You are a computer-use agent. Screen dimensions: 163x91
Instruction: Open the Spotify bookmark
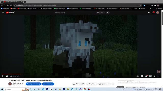click(86, 8)
